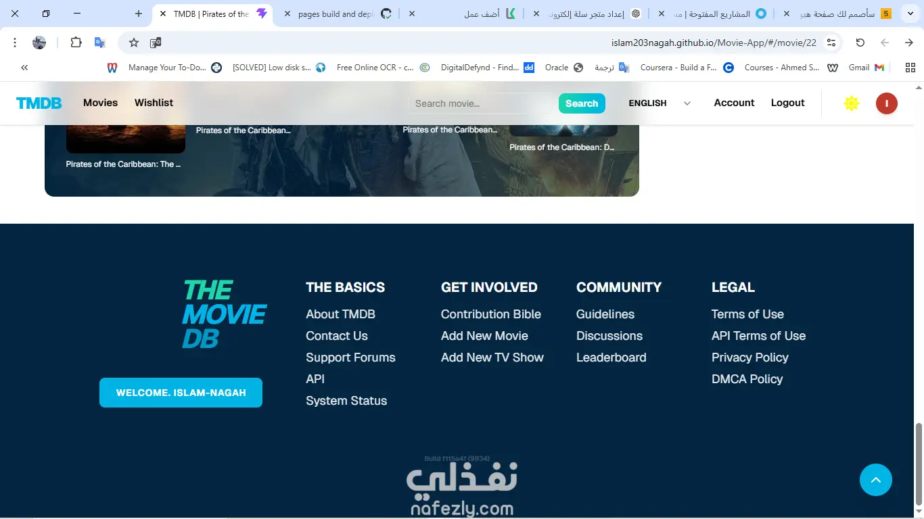The height and width of the screenshot is (519, 924).
Task: Select Add New TV Show link
Action: (x=492, y=357)
